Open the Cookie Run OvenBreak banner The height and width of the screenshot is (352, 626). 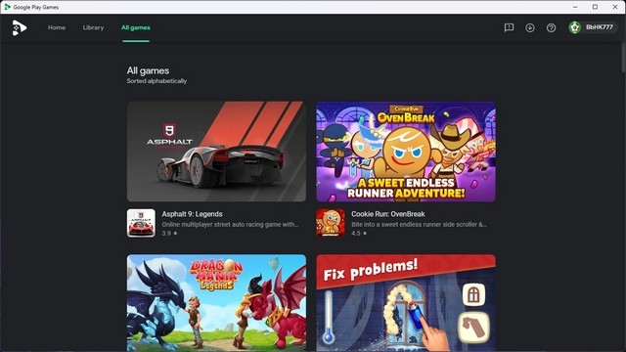pyautogui.click(x=406, y=152)
